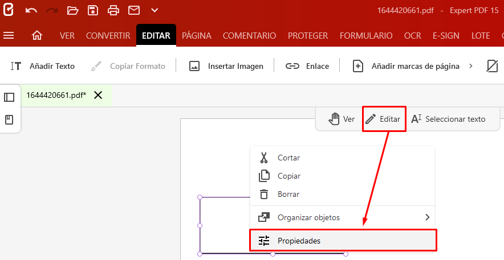Switch to Editar mode
This screenshot has height=260, width=504.
[384, 119]
